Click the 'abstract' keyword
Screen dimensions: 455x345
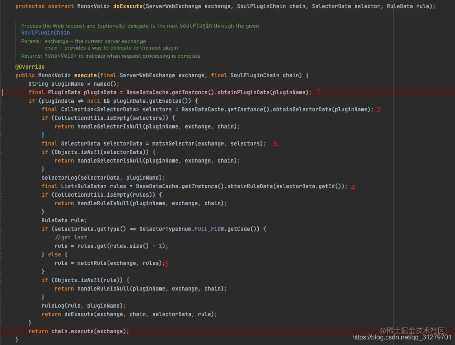coord(61,7)
